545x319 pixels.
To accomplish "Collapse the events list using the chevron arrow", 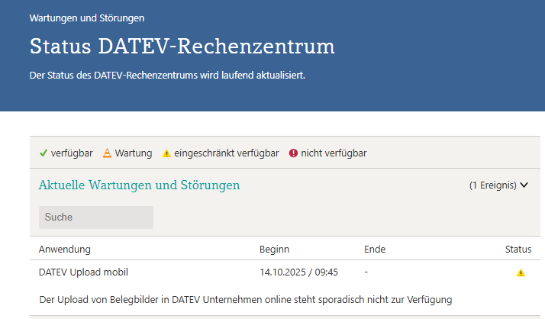I will 524,185.
